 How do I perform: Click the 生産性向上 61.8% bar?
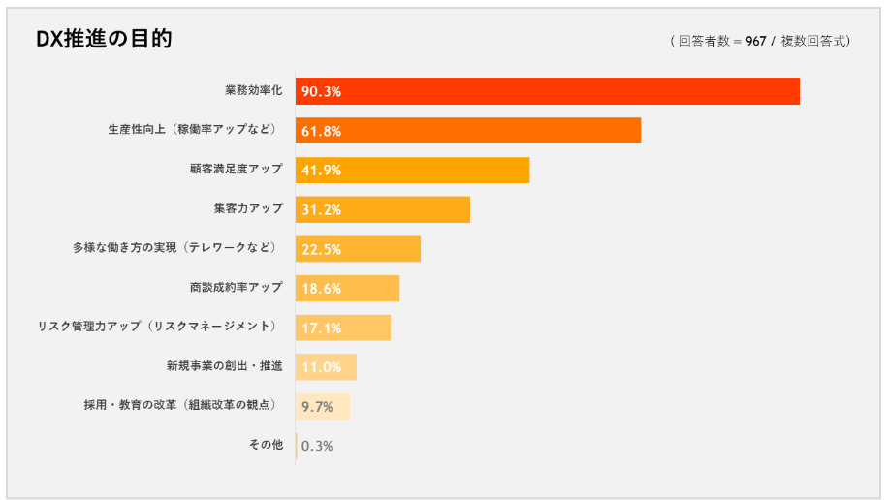click(x=468, y=131)
